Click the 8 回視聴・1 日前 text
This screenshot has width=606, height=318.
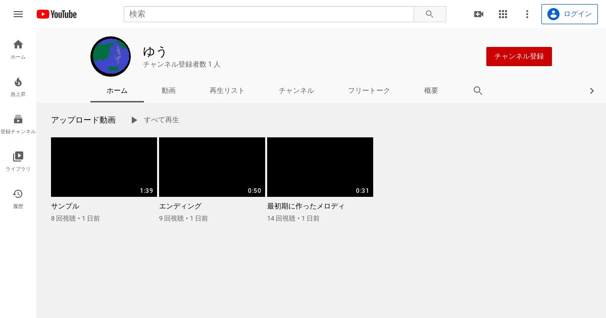coord(75,219)
